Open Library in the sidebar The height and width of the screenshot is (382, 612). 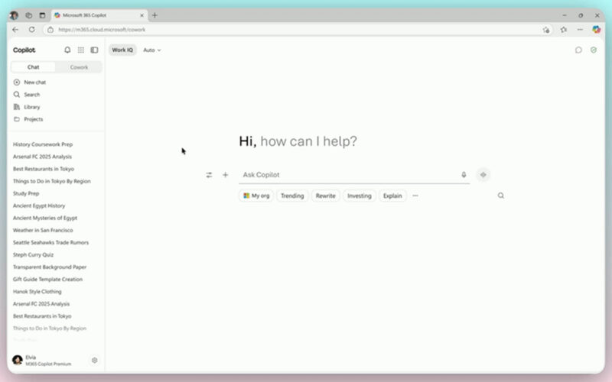pos(31,107)
